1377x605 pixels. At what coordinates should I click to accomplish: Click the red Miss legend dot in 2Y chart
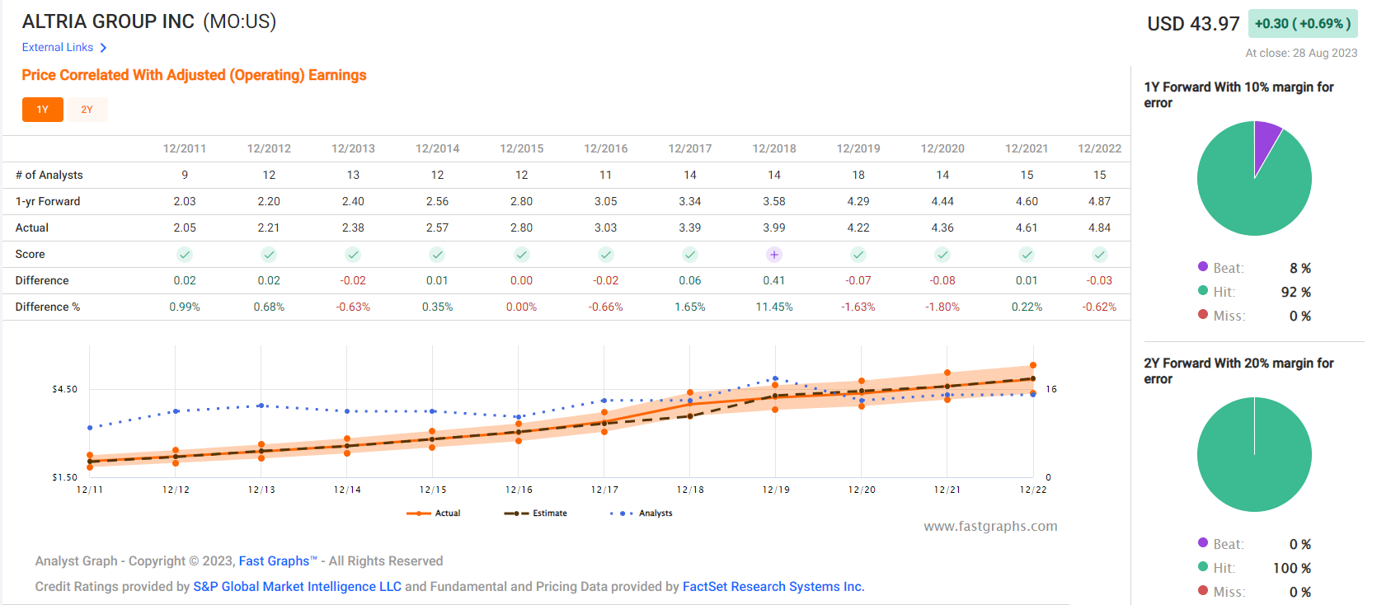pos(1203,590)
